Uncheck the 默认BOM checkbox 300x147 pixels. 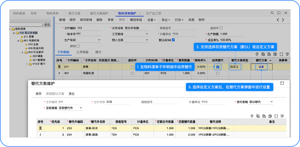click(x=173, y=40)
